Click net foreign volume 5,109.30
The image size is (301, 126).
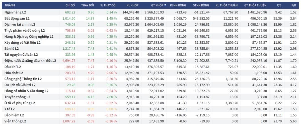(180, 61)
